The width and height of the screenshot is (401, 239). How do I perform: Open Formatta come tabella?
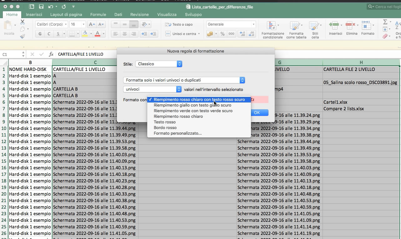pos(296,30)
